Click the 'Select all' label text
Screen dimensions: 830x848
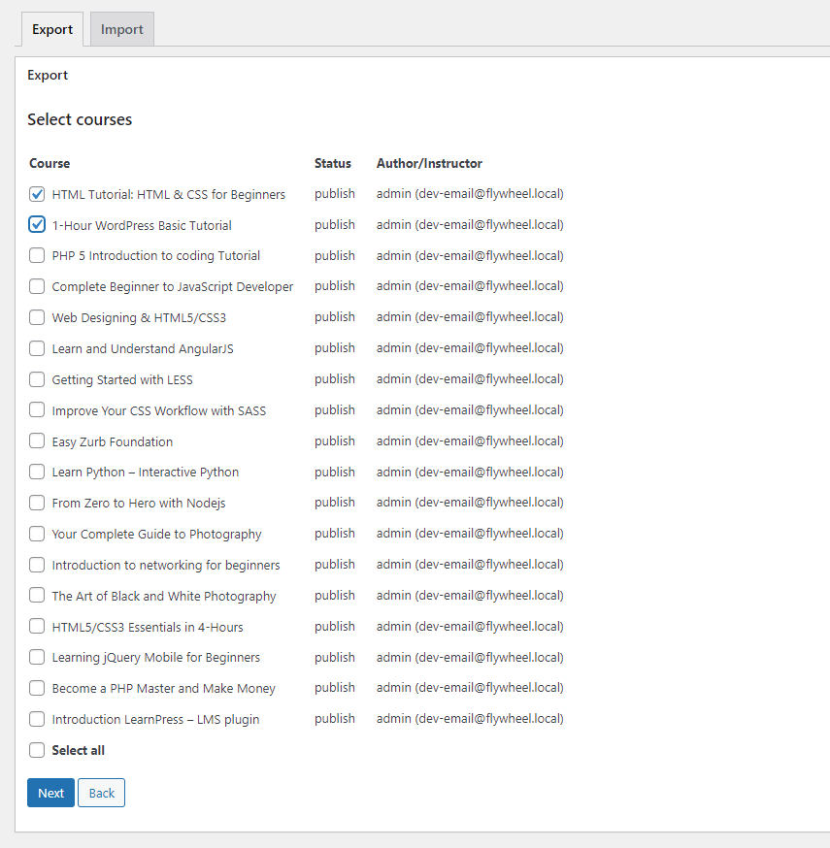[x=79, y=751]
